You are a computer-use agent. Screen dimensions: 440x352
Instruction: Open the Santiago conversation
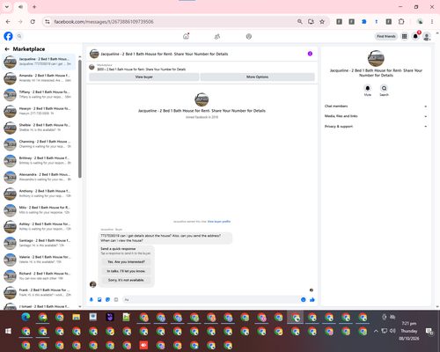39,243
